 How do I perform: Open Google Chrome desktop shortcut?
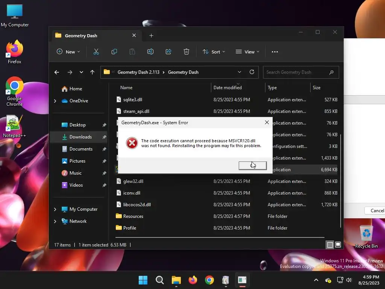click(15, 91)
